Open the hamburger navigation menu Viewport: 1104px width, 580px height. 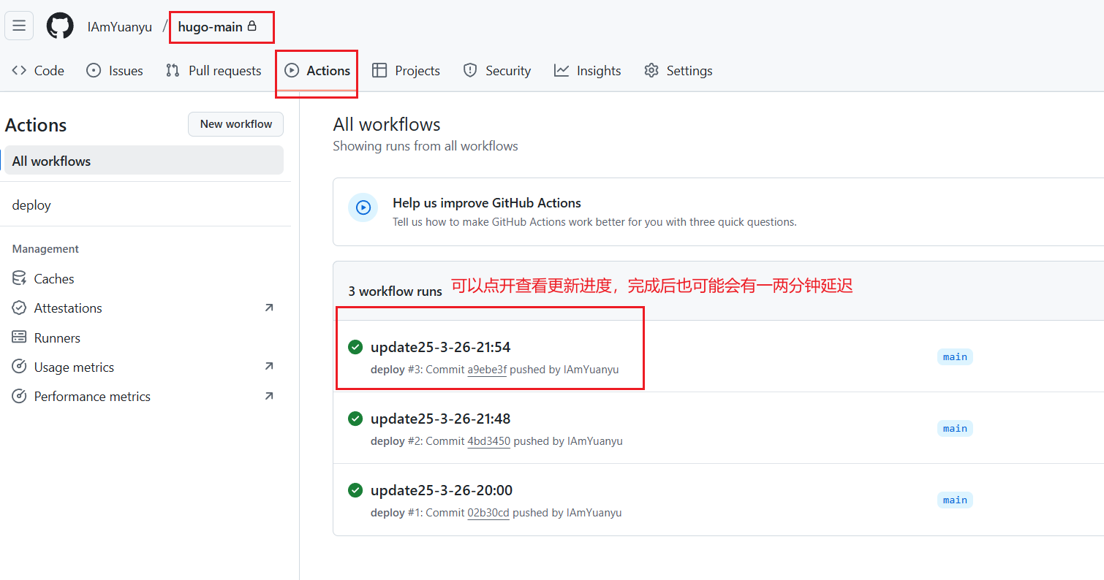click(19, 26)
